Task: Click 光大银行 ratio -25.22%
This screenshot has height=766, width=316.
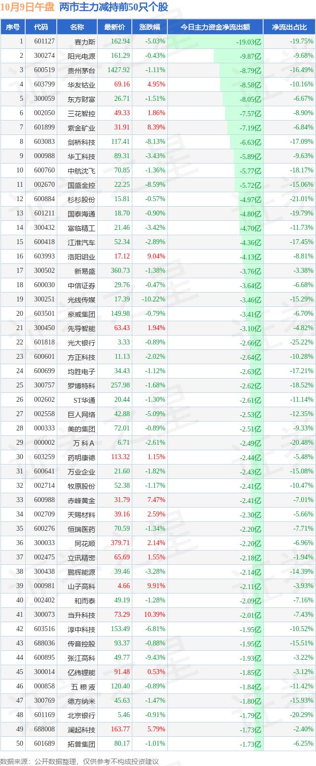Action: click(x=302, y=342)
